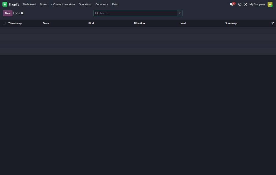
Task: Sort by Store column header
Action: tap(46, 23)
